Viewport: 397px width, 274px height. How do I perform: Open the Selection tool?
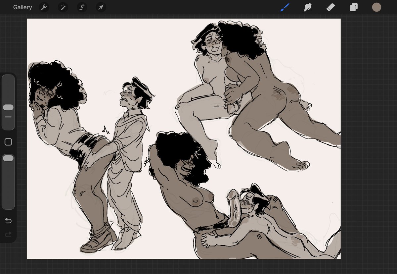[x=82, y=7]
